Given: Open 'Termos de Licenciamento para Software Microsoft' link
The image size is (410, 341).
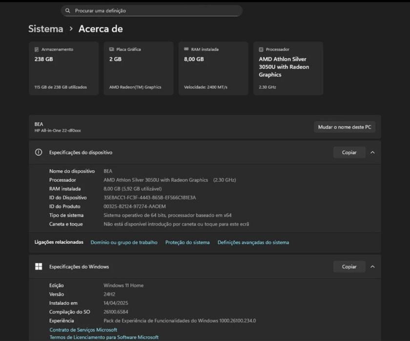Looking at the screenshot, I should click(104, 337).
